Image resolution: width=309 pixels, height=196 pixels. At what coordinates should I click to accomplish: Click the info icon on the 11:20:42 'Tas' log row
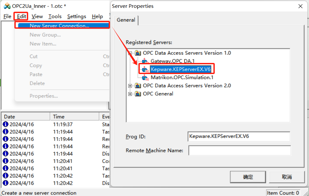6,175
